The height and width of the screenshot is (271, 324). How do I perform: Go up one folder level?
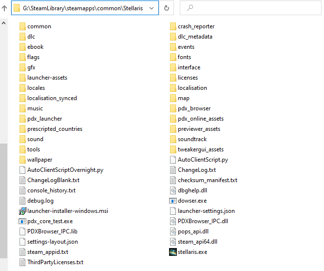4,8
